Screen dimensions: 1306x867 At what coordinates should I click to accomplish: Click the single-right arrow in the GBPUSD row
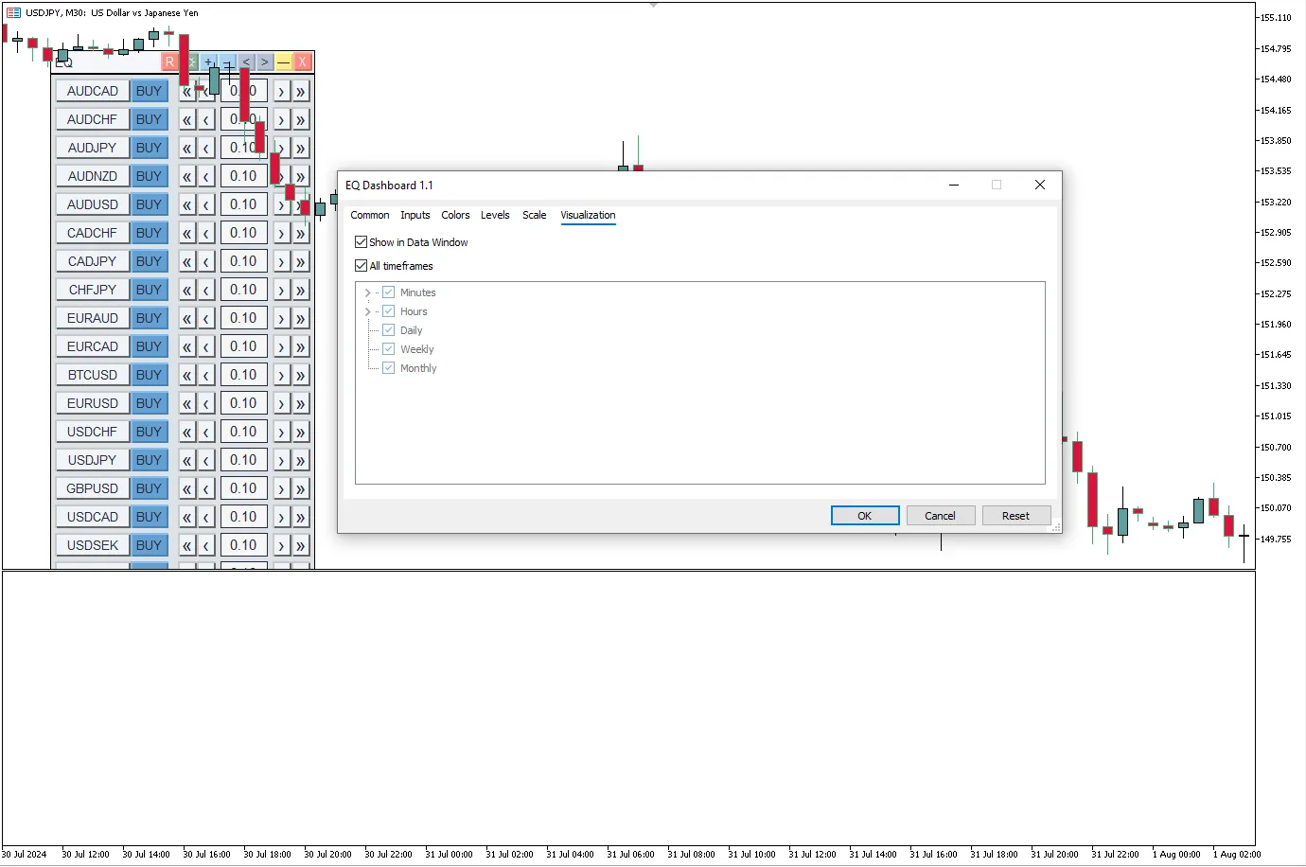pos(281,488)
